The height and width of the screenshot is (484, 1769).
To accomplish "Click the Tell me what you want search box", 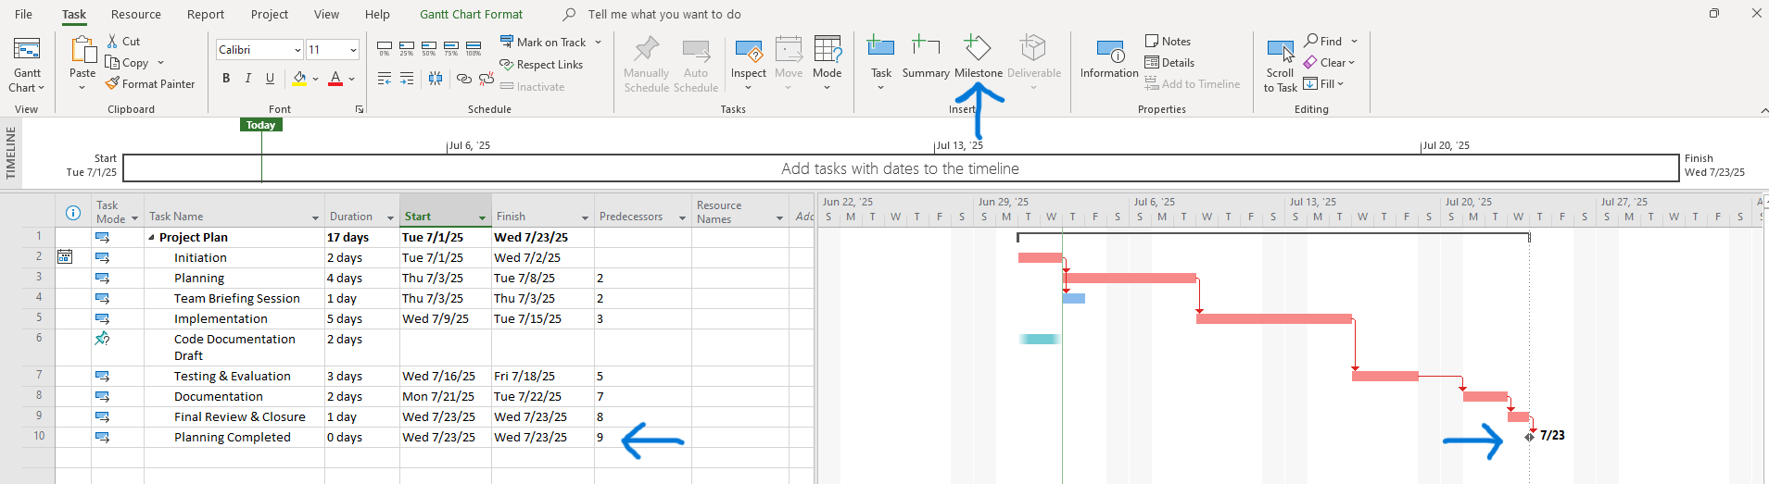I will click(x=664, y=14).
